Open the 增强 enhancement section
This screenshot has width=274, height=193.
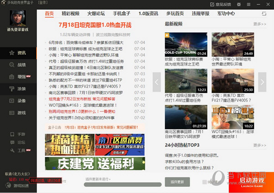coord(18,77)
